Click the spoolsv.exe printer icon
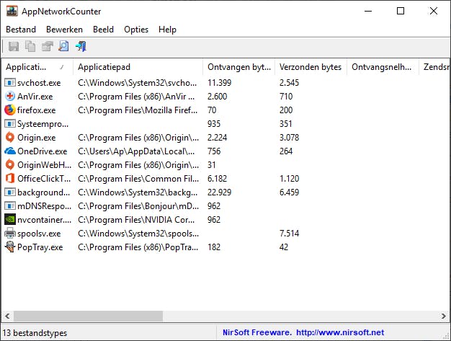Screen dimensions: 451x341 (x=10, y=234)
